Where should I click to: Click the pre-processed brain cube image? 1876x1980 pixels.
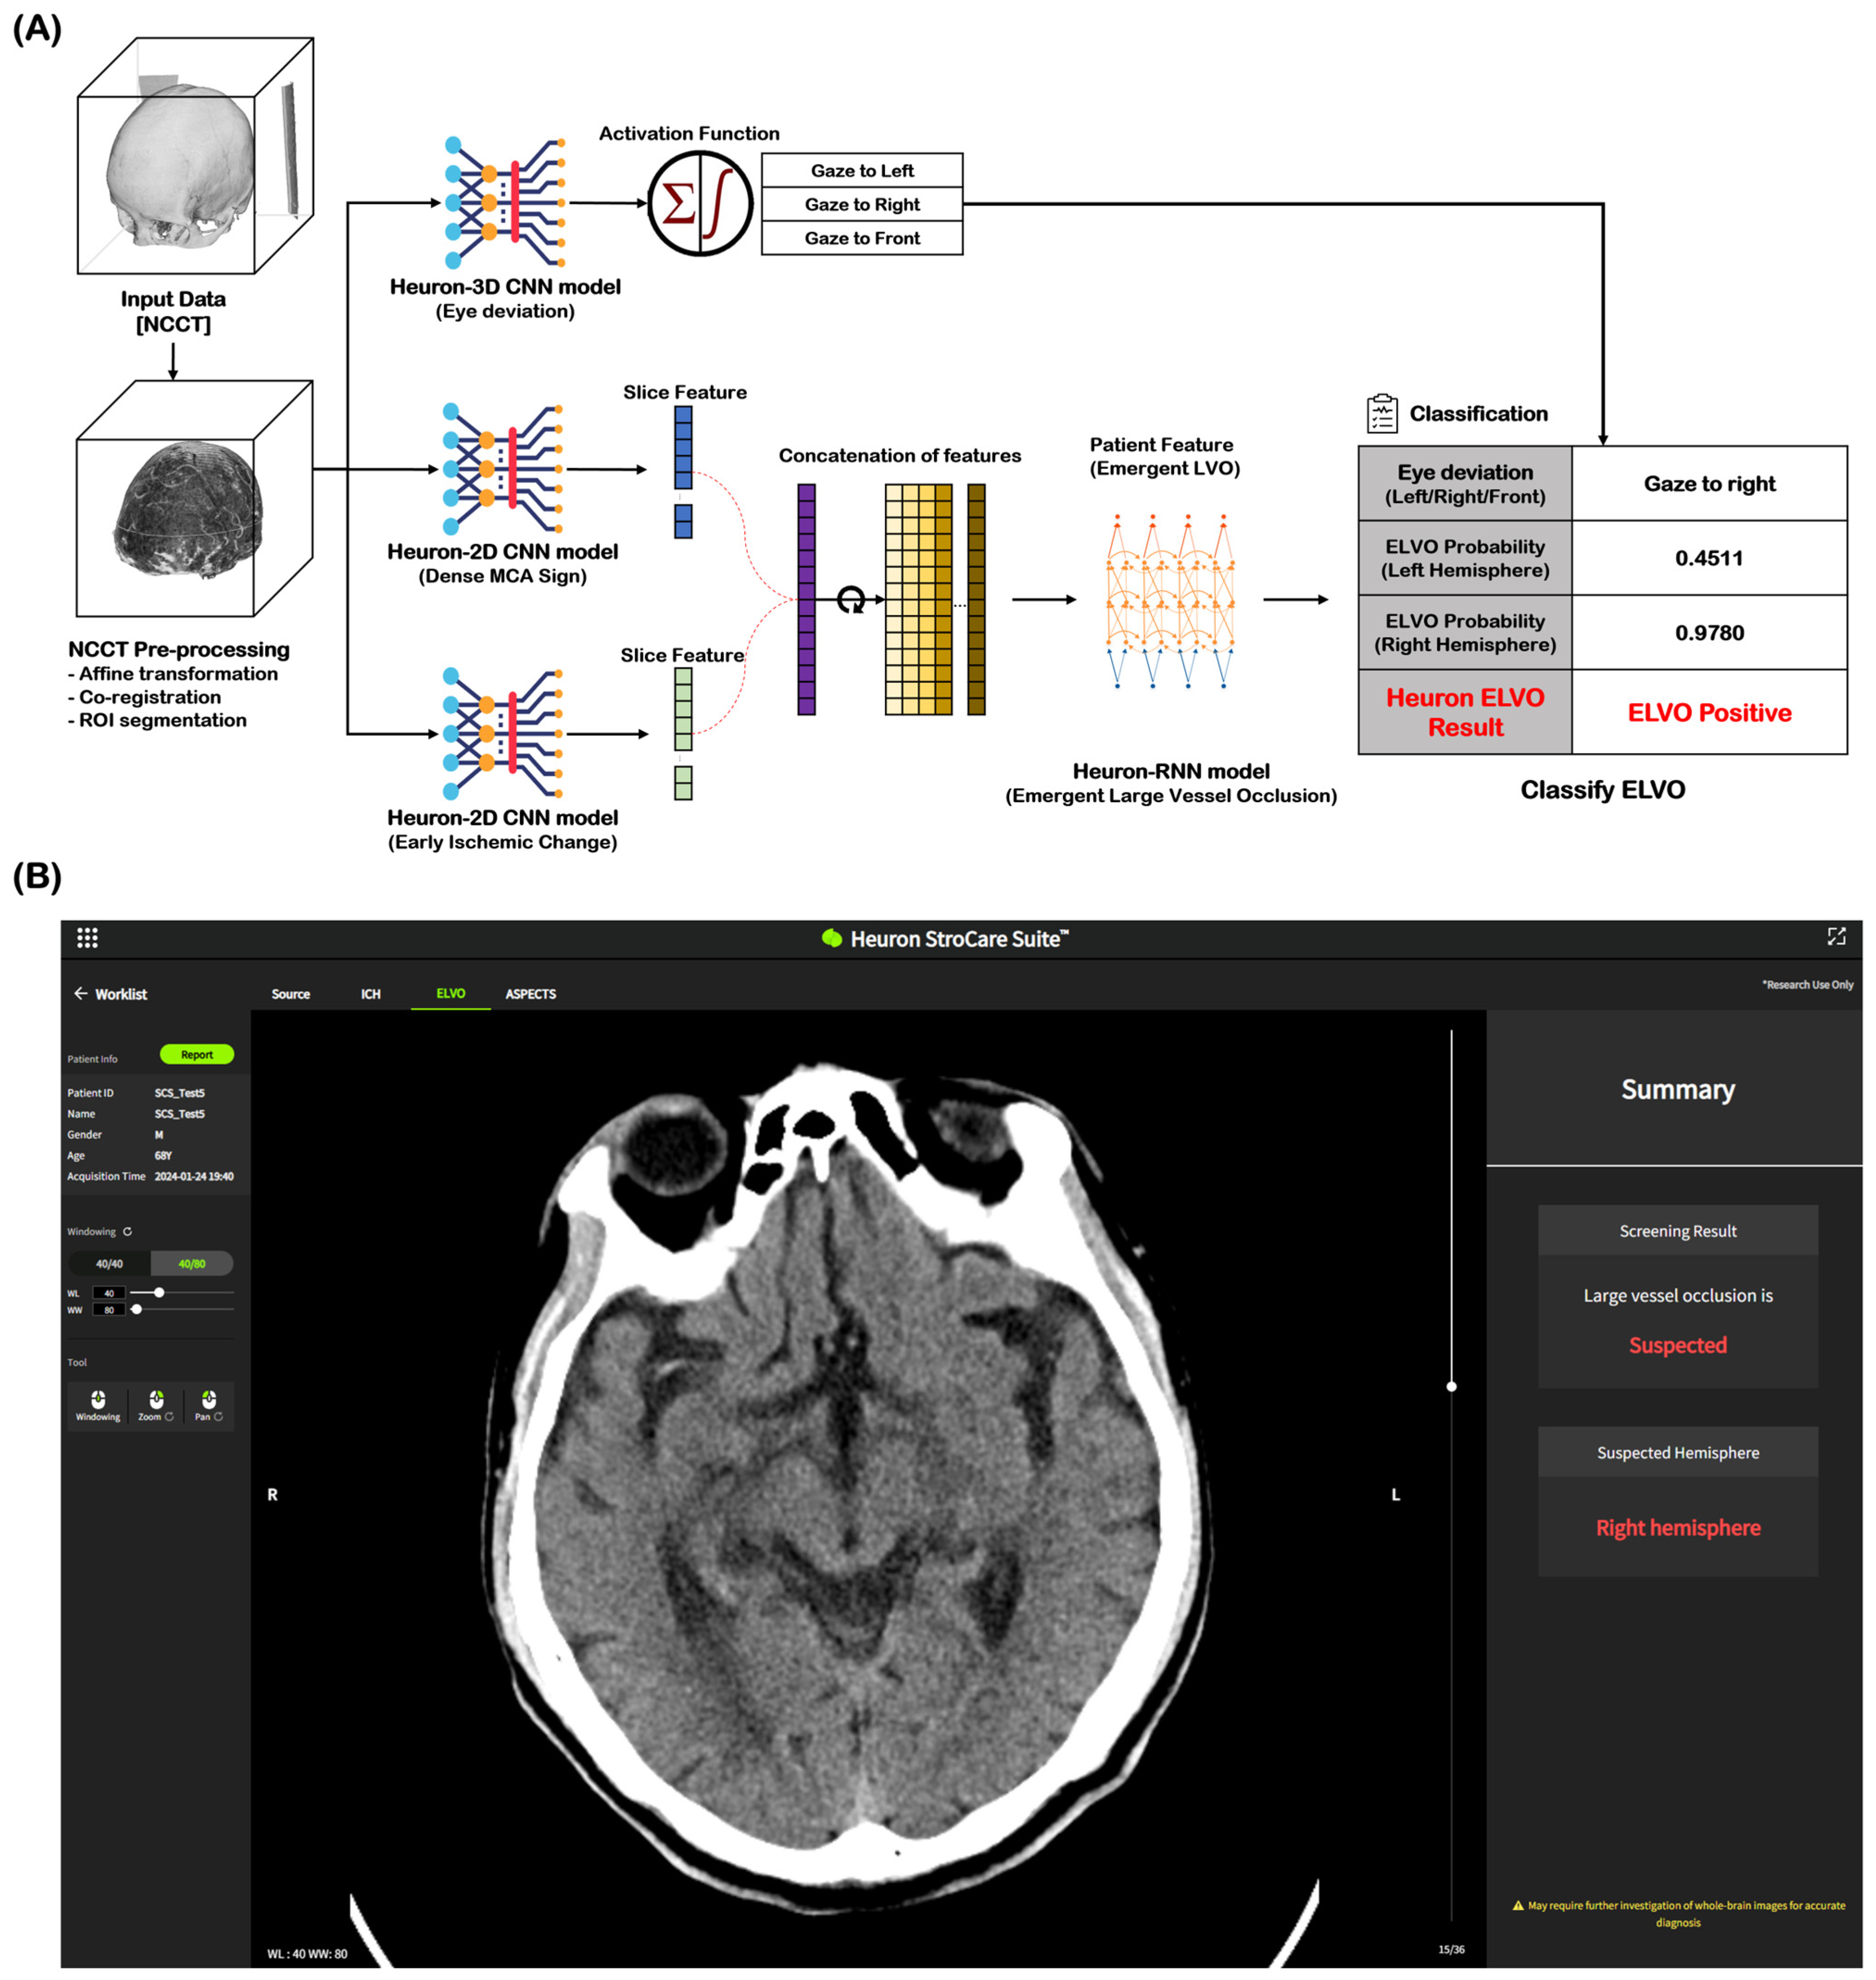195,498
